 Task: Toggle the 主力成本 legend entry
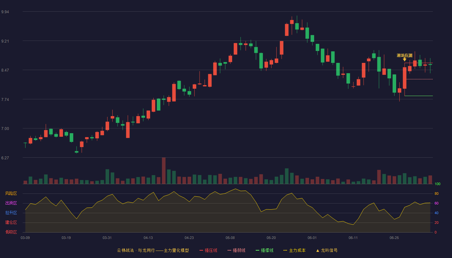[x=294, y=250]
